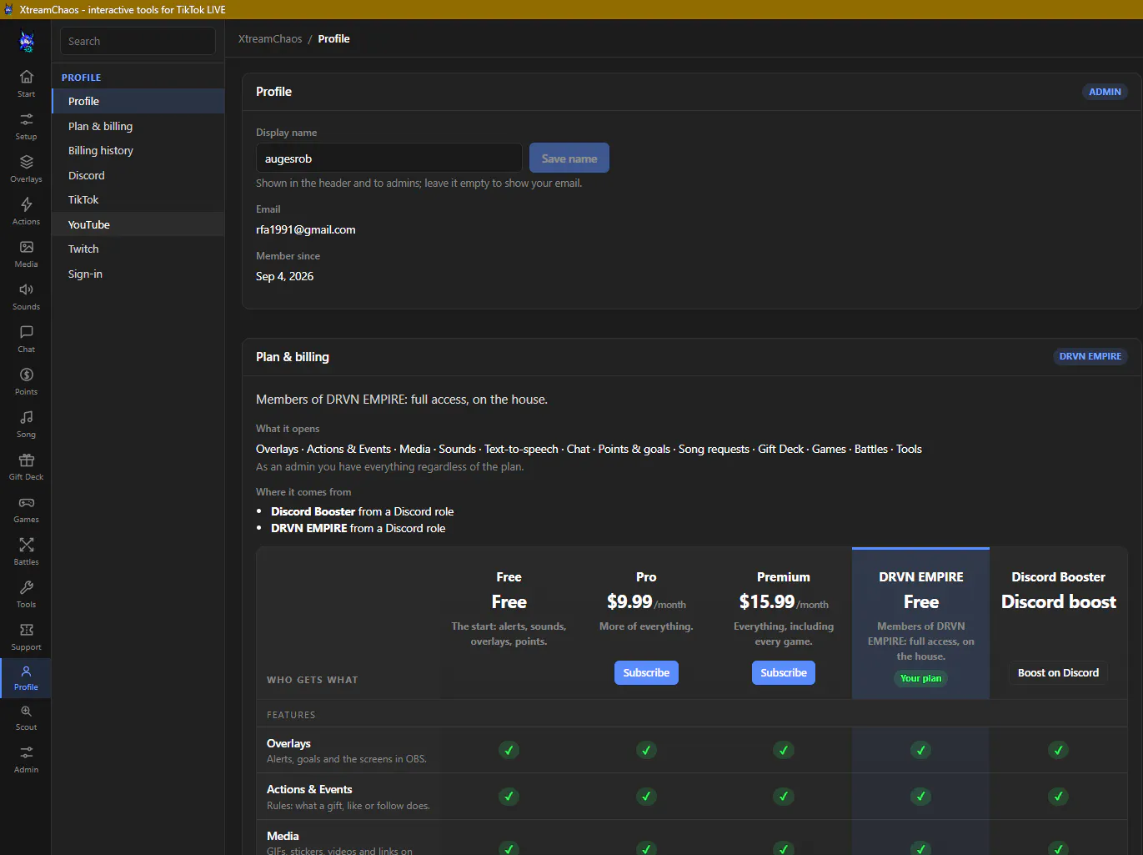Image resolution: width=1143 pixels, height=855 pixels.
Task: Open the Admin section icon
Action: (26, 759)
